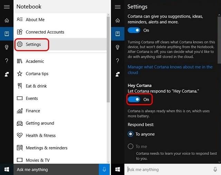This screenshot has width=221, height=175.
Task: Click the Connected Accounts icon
Action: (x=20, y=32)
